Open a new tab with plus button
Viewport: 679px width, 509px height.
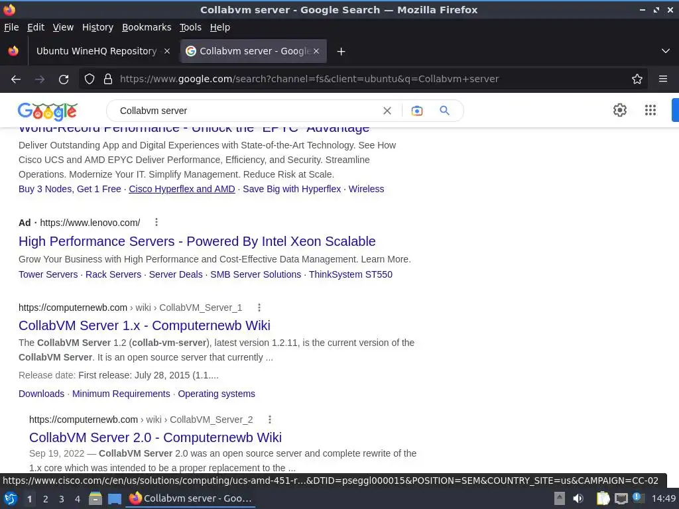[x=341, y=52]
